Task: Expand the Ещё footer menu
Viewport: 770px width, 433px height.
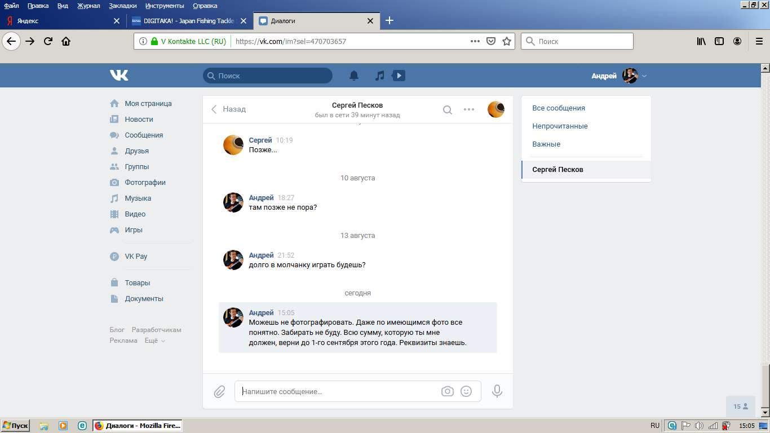Action: (x=154, y=341)
